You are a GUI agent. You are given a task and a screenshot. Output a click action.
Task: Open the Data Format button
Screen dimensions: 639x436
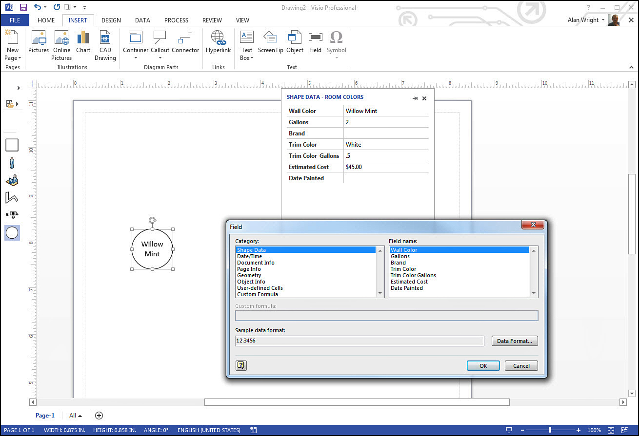pos(515,341)
